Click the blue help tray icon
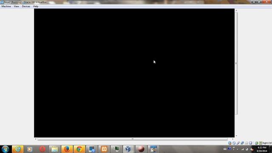This screenshot has width=272, height=153. click(x=229, y=149)
